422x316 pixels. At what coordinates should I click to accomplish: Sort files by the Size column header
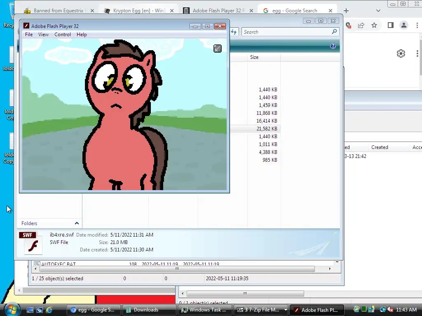coord(264,57)
